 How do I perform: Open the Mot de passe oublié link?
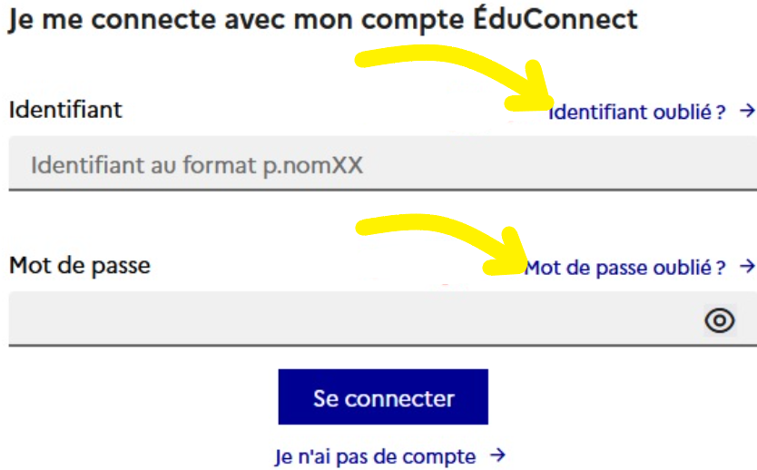click(x=625, y=268)
